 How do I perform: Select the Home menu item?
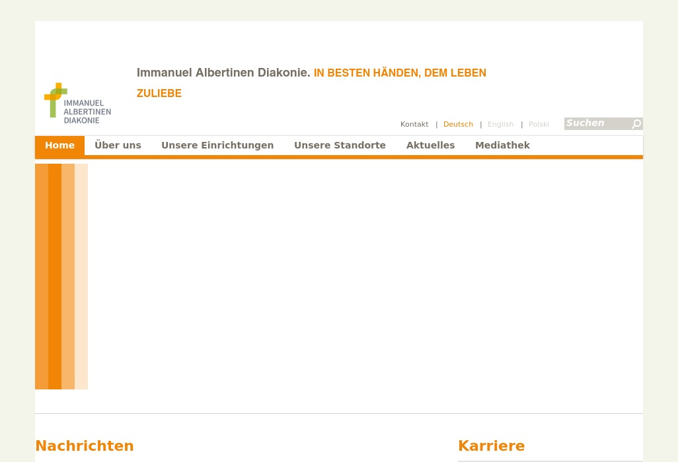click(x=59, y=145)
